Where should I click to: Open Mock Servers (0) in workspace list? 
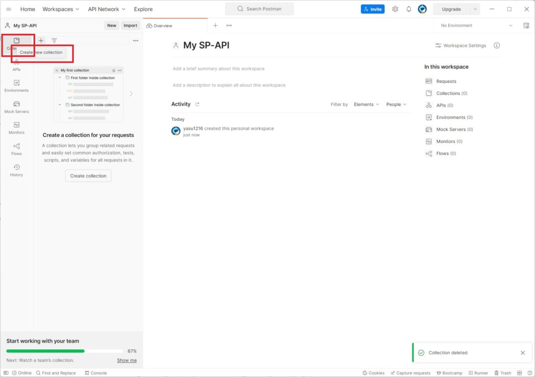[449, 129]
